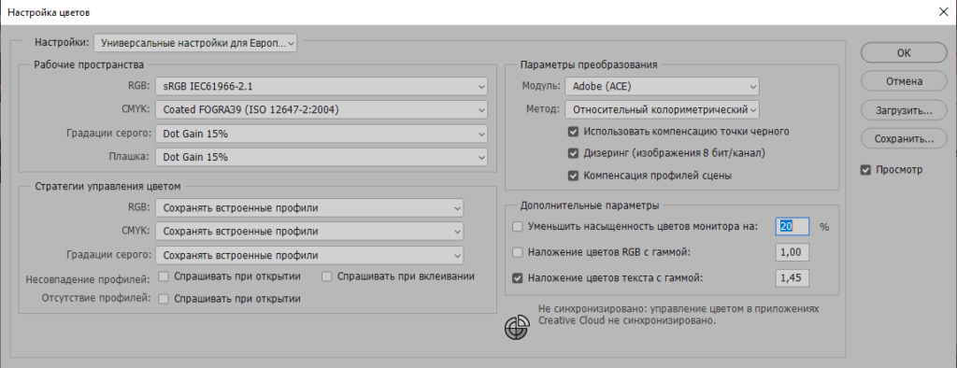Enable Использовать компенсацию точки черного checkbox
This screenshot has height=368, width=957.
(x=573, y=131)
